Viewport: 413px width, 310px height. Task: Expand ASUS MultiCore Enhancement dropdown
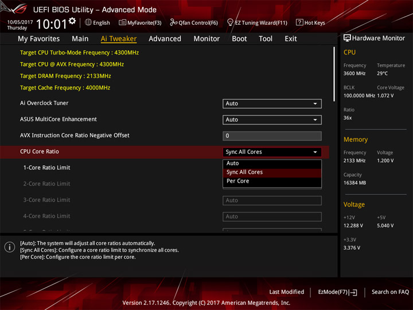272,119
